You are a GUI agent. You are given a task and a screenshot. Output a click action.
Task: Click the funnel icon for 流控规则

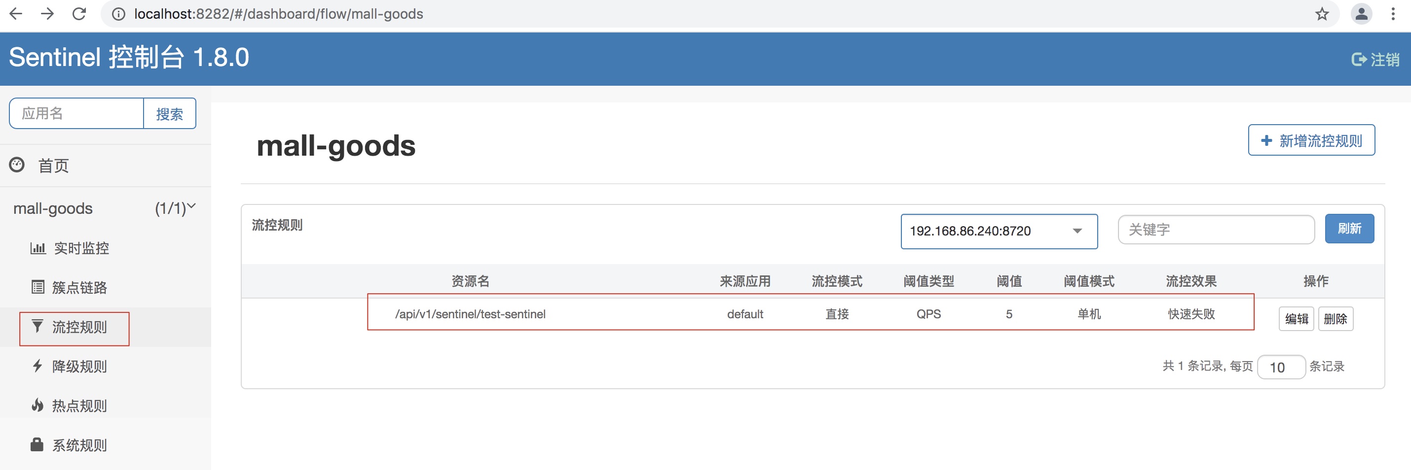[37, 327]
